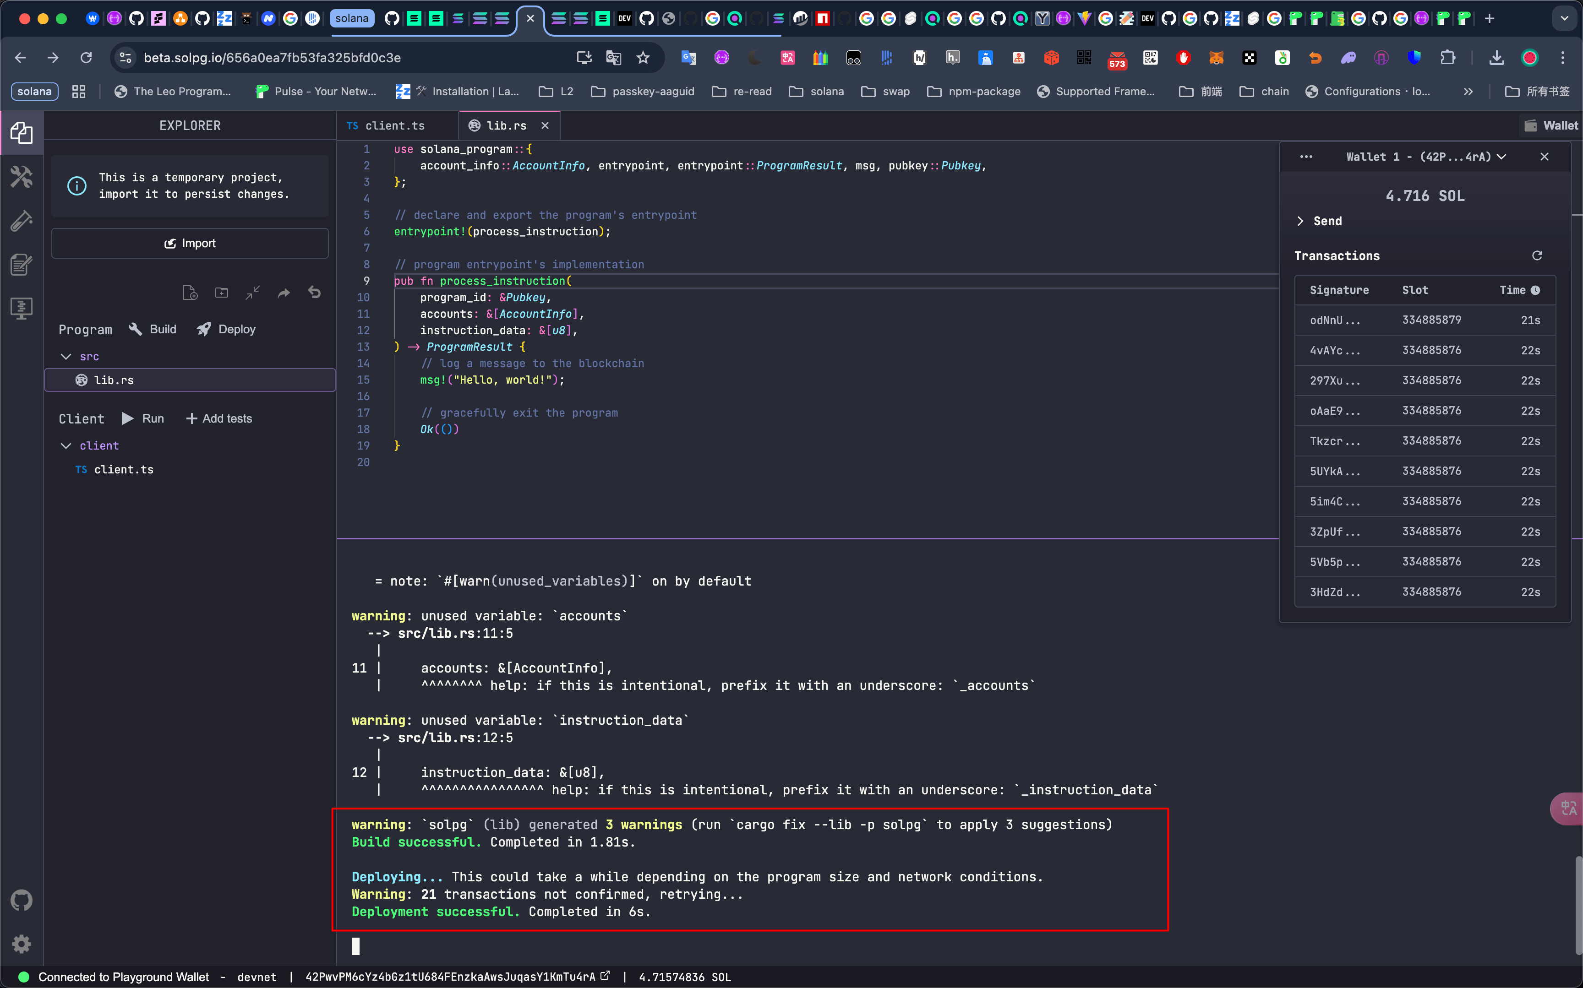1583x988 pixels.
Task: Open lib.rs in file tree
Action: point(190,380)
